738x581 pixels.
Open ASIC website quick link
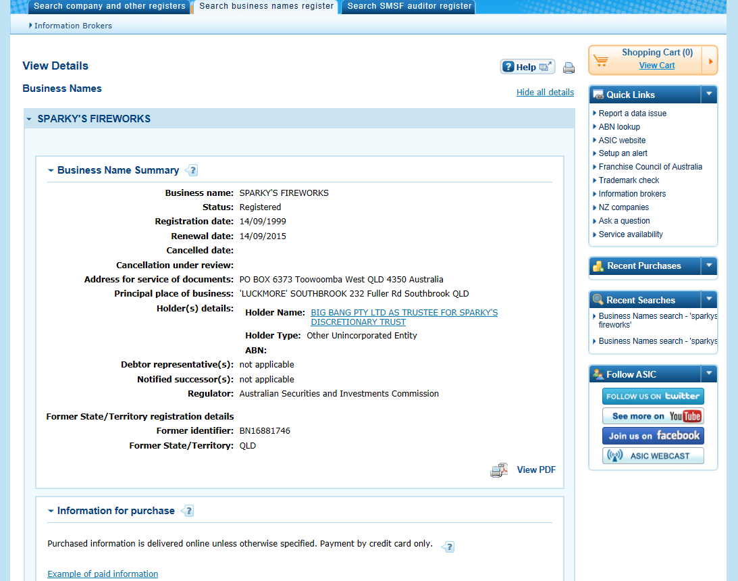click(622, 141)
